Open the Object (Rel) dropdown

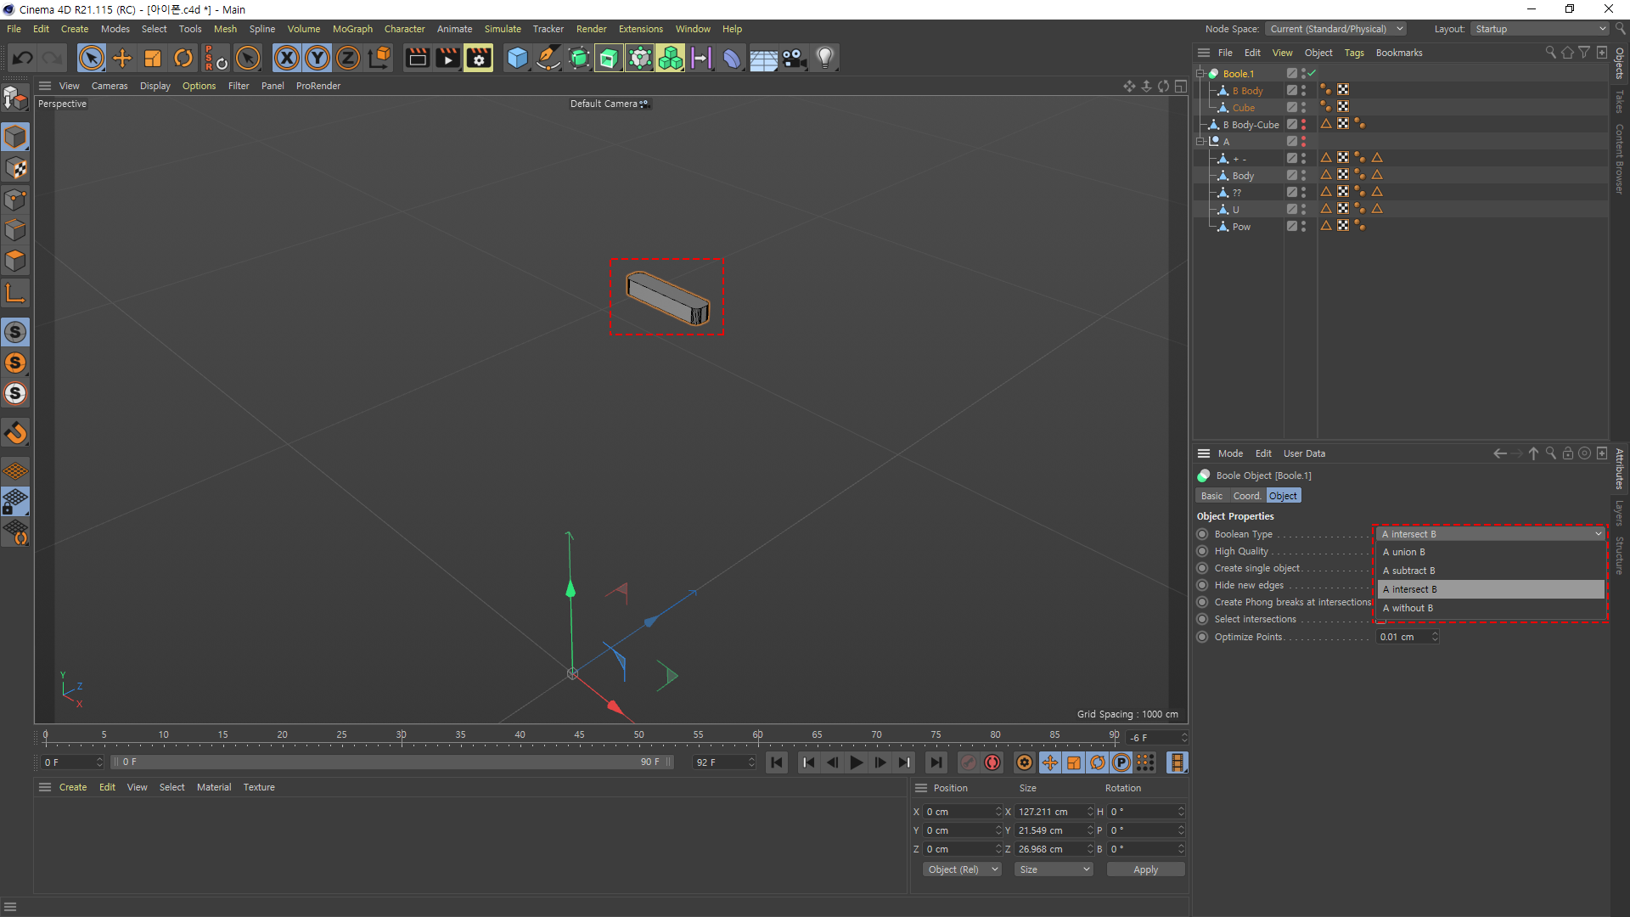tap(961, 869)
